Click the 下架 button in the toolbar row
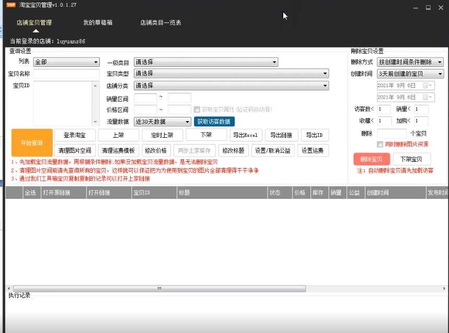 206,135
